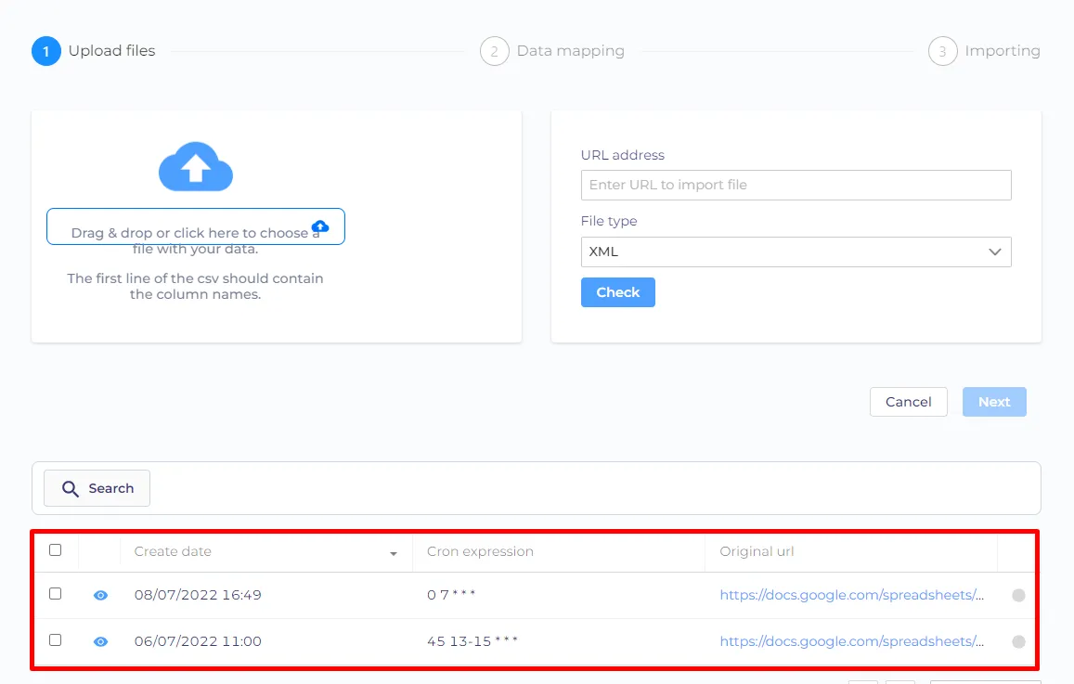
Task: Select all rows with header checkbox
Action: pyautogui.click(x=56, y=549)
